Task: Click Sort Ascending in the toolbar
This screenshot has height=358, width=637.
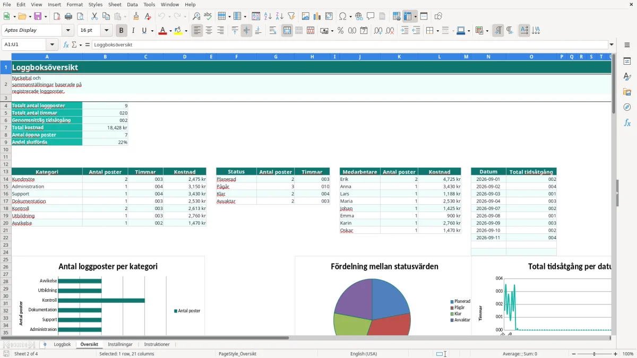Action: point(268,16)
